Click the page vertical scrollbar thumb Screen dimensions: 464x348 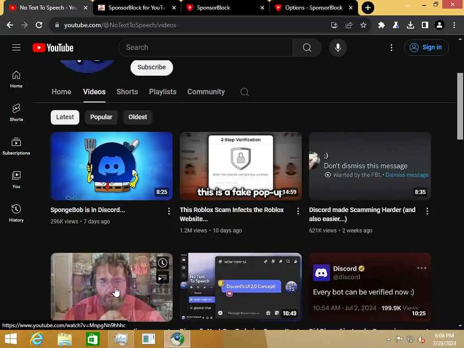(460, 106)
